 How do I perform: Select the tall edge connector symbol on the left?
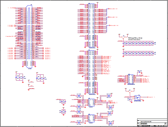(29, 37)
